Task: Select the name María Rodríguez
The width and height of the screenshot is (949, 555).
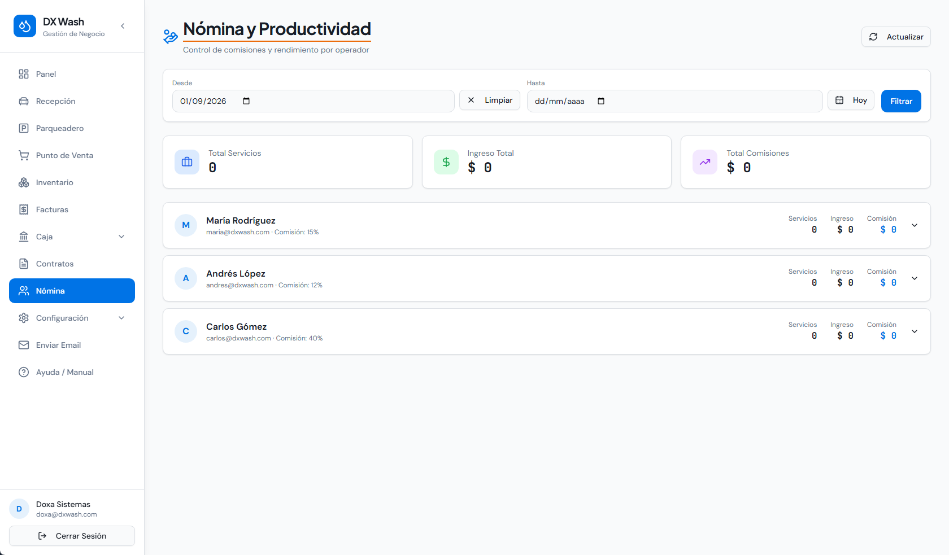Action: [241, 221]
